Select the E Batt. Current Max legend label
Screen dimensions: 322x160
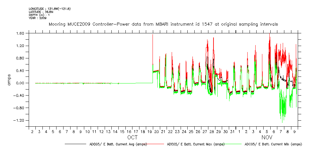[196, 144]
